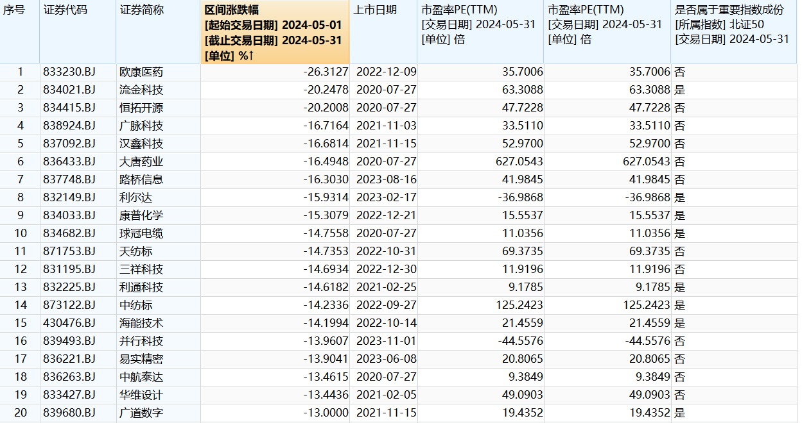Click the stock name 广脉科技

coord(141,126)
